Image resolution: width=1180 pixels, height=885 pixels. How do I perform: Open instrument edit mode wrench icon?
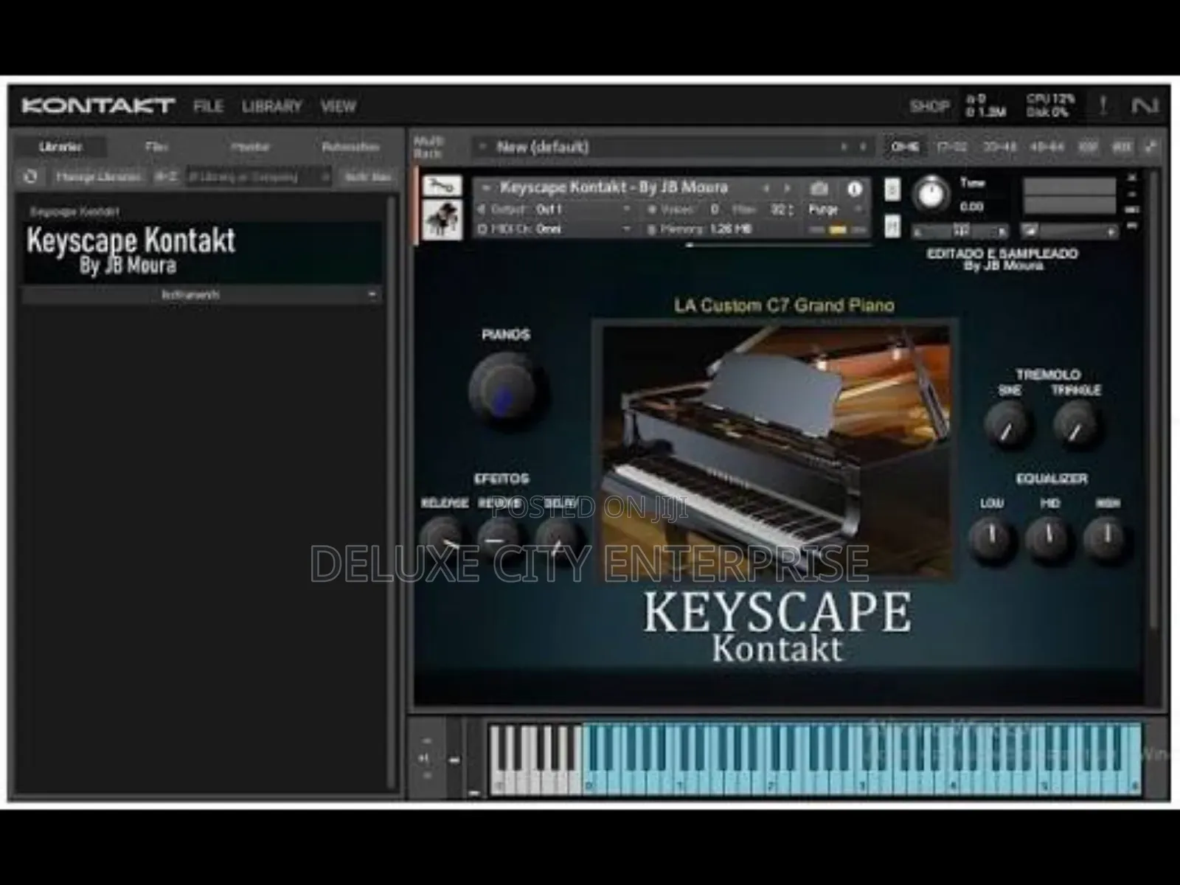tap(442, 185)
